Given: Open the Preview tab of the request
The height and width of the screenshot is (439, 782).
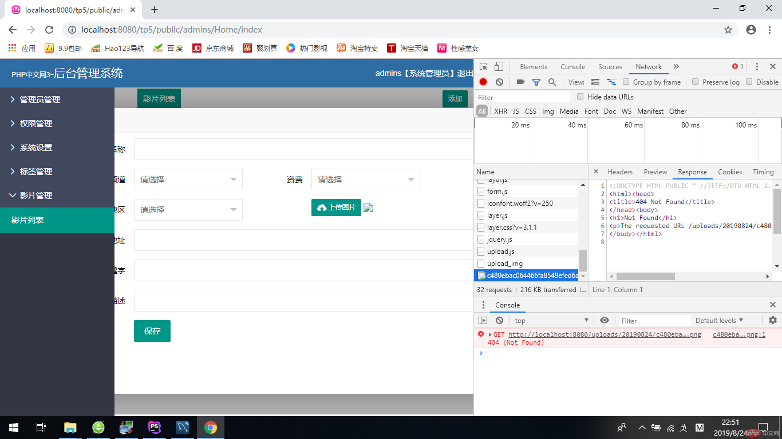Looking at the screenshot, I should tap(655, 172).
